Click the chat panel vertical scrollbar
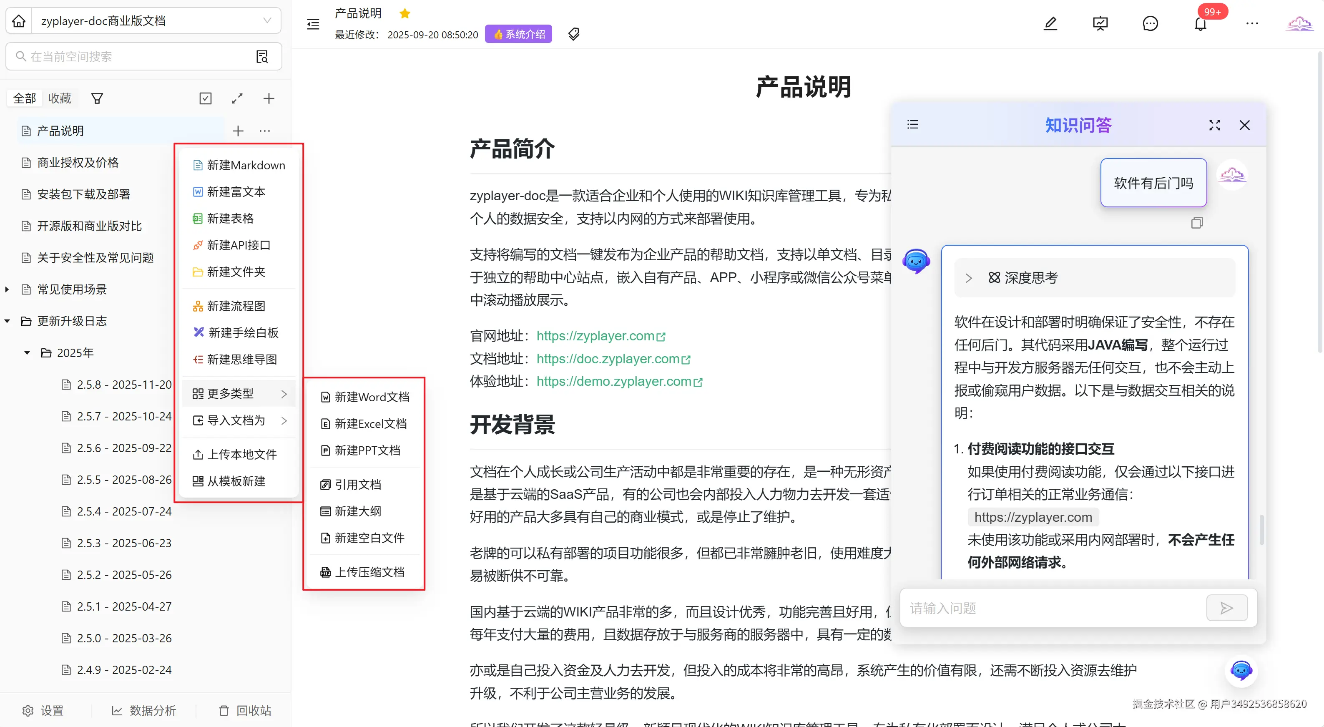The height and width of the screenshot is (727, 1324). (1261, 530)
